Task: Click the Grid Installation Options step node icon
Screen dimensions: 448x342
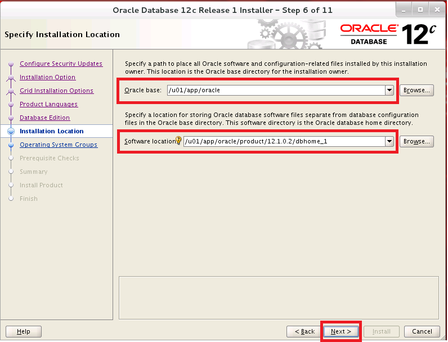Action: [11, 91]
